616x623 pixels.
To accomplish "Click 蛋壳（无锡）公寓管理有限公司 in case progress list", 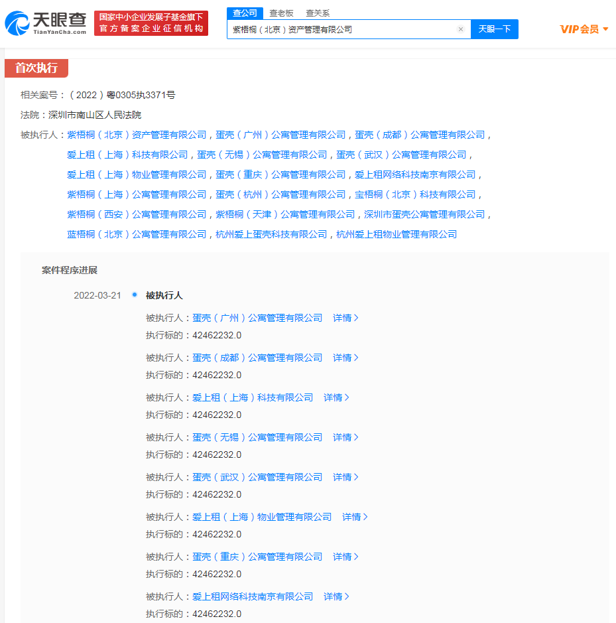I will click(x=257, y=437).
